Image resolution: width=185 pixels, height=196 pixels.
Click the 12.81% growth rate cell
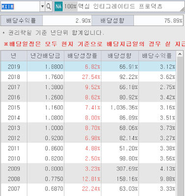tap(82, 179)
